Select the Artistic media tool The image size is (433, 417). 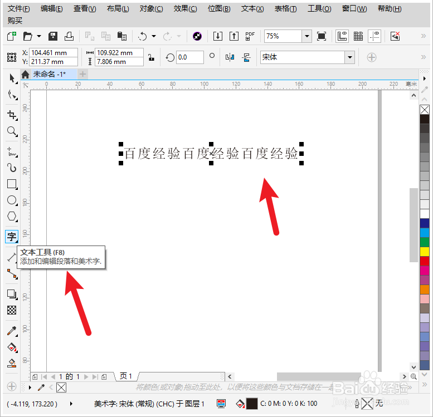tap(12, 168)
